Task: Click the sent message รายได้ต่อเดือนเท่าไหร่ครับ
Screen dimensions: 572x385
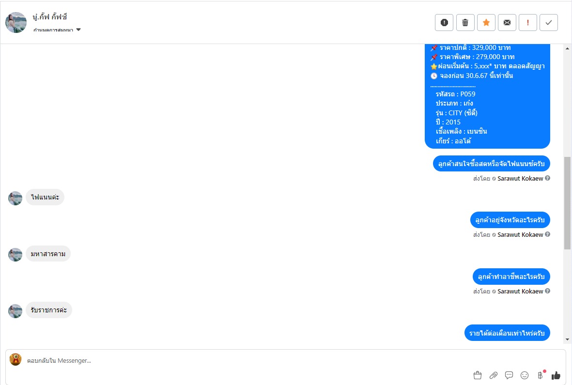Action: point(507,333)
